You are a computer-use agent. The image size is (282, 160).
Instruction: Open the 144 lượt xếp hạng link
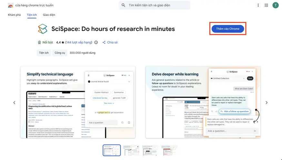[79, 43]
